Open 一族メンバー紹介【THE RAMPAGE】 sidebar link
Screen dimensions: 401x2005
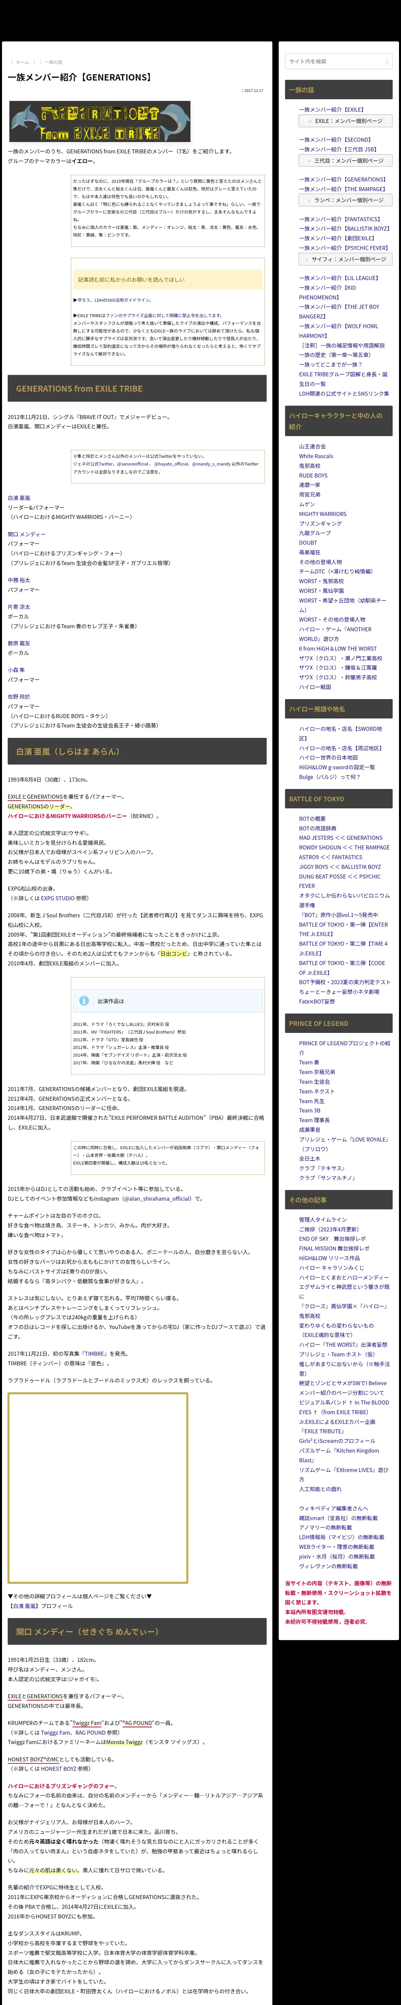343,189
